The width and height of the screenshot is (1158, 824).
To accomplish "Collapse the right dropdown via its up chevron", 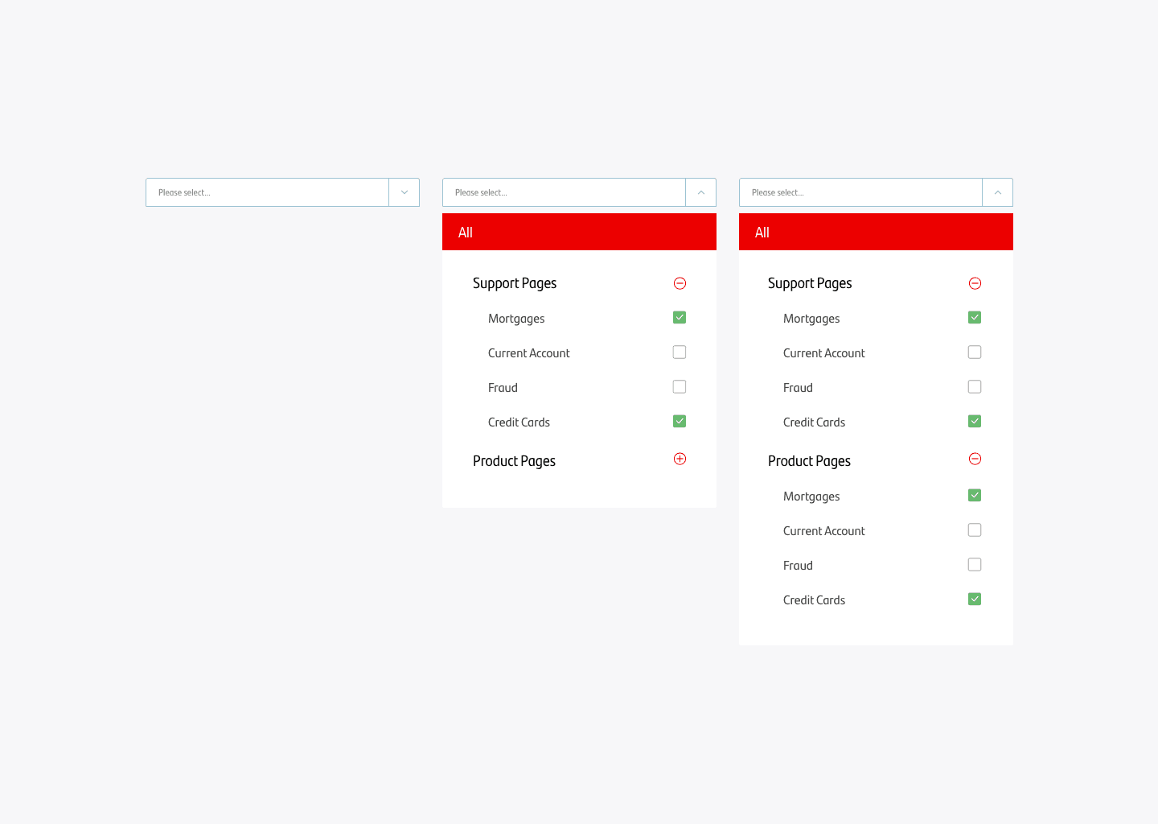I will click(x=998, y=192).
